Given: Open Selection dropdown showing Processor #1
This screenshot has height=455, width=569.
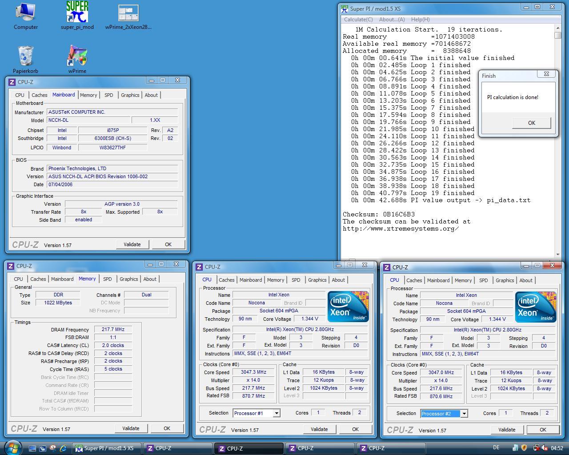Looking at the screenshot, I should [x=276, y=413].
